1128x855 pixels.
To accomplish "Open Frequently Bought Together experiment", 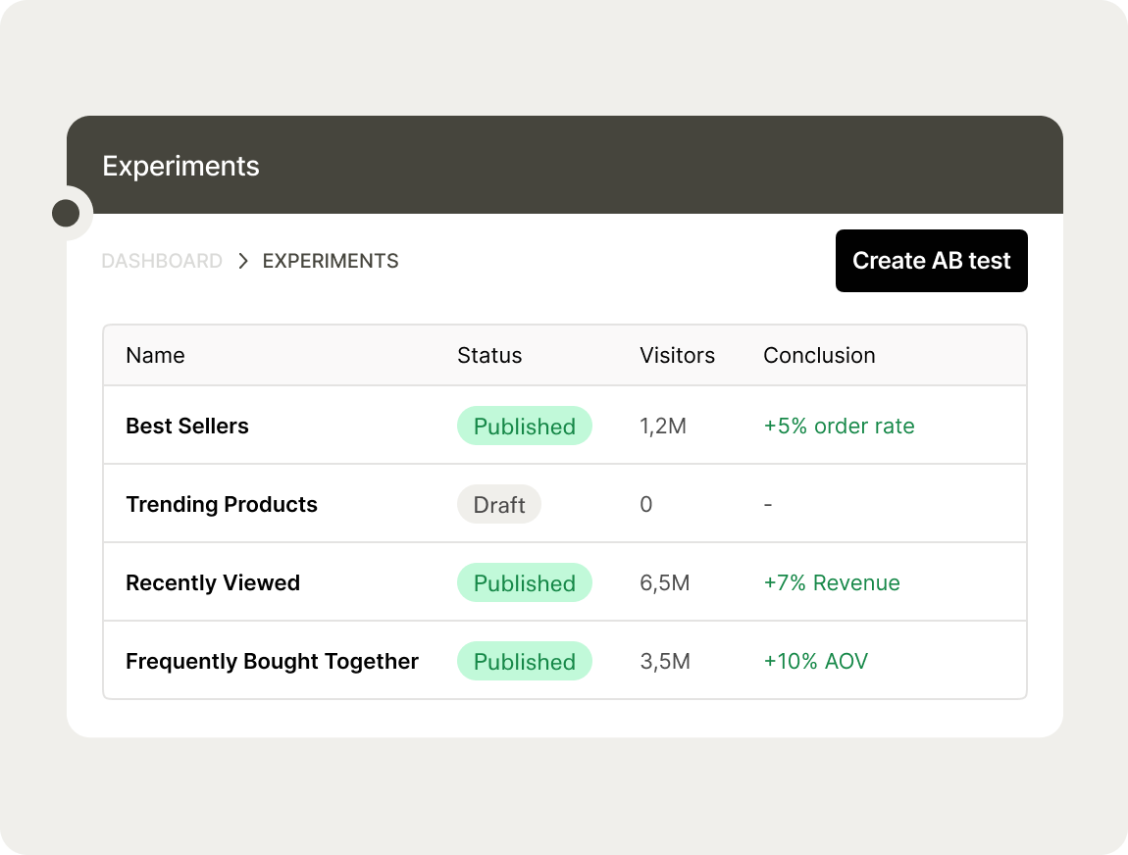I will click(272, 662).
